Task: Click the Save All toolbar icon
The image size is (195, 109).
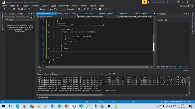Action: [25, 9]
